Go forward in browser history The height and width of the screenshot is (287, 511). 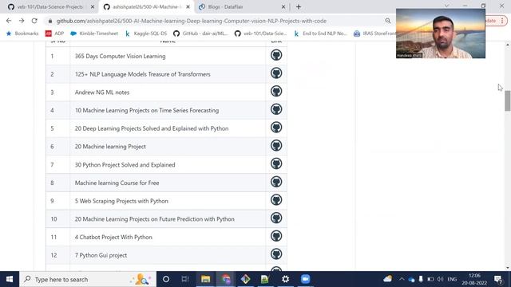tap(22, 21)
